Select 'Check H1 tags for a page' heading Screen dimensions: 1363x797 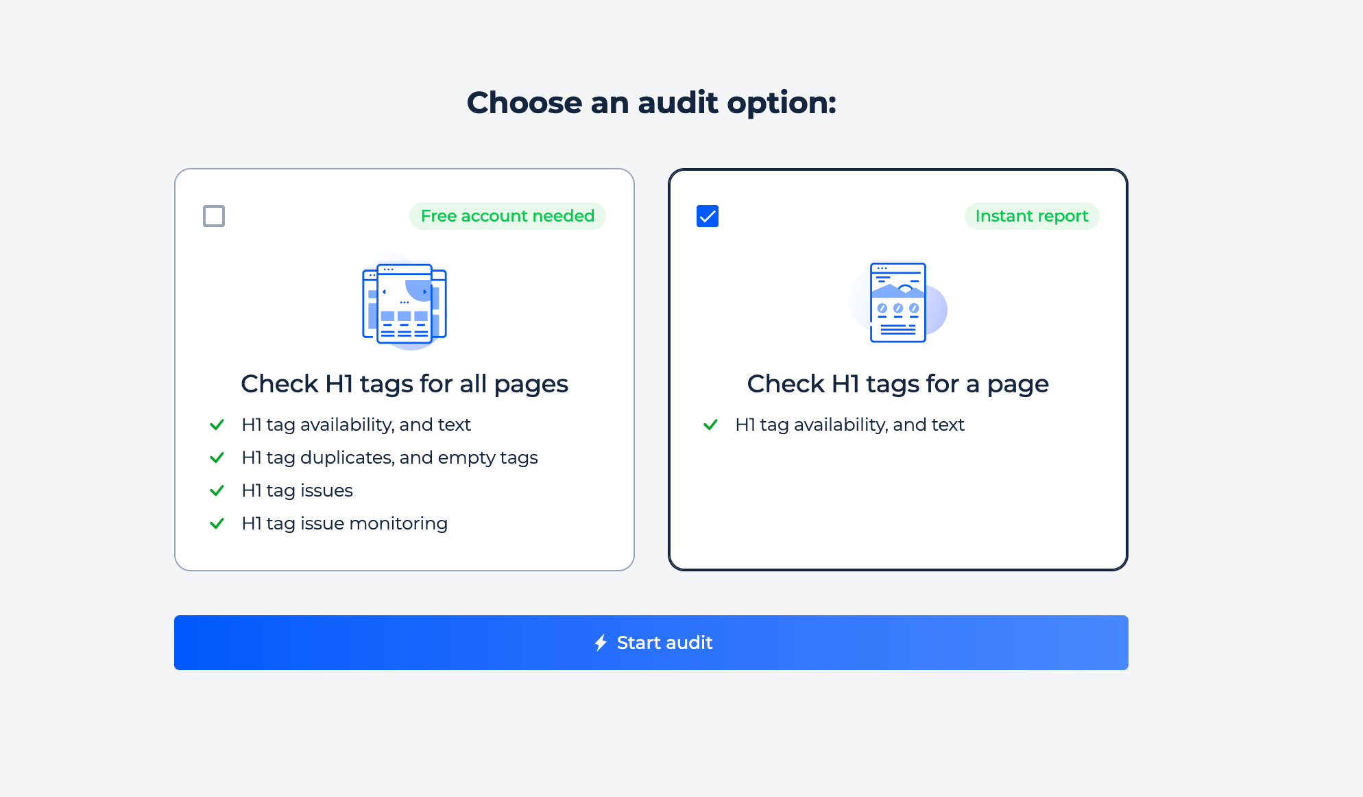(898, 384)
